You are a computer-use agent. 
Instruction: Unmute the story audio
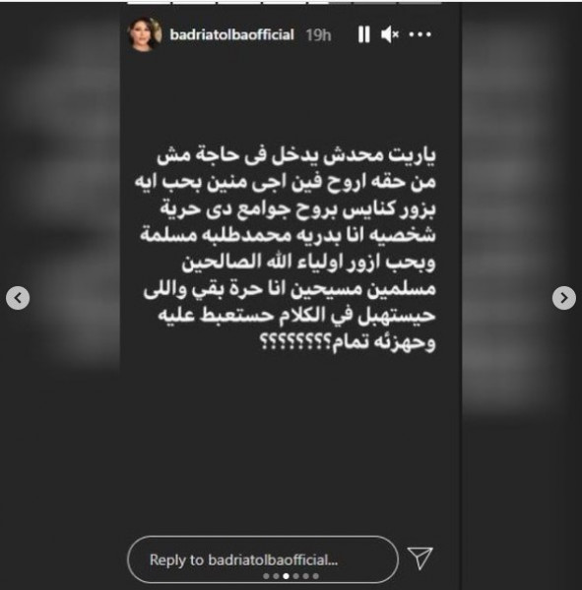(389, 34)
